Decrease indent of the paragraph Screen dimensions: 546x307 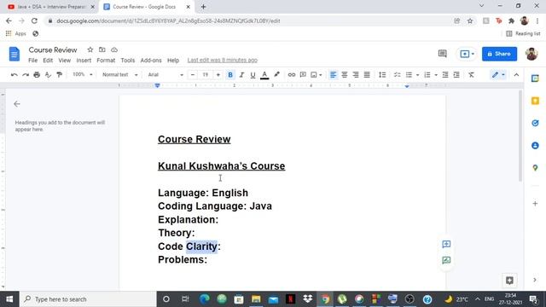445,75
